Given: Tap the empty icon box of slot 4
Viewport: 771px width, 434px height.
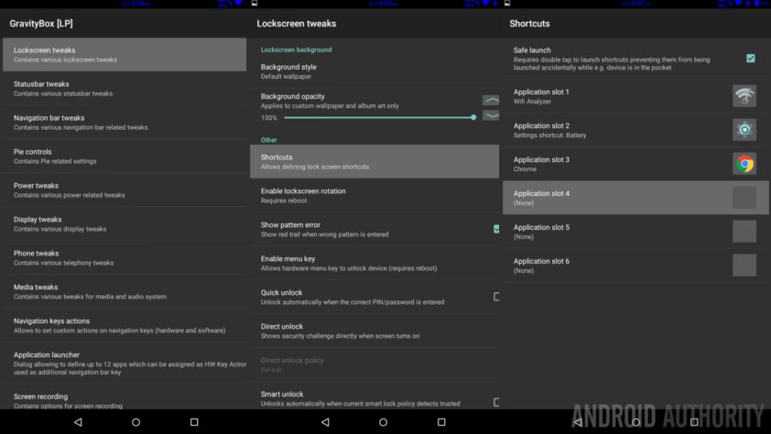Looking at the screenshot, I should tap(744, 198).
